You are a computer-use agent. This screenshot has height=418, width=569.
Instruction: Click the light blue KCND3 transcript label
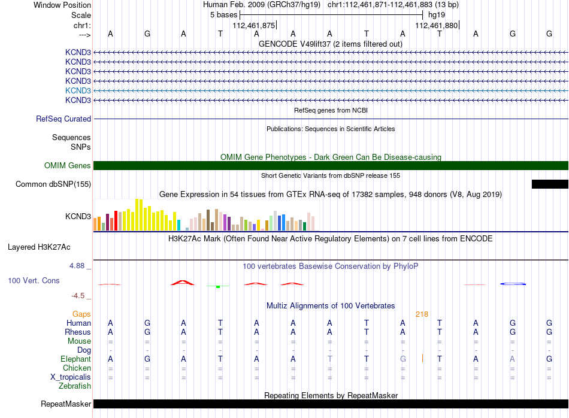click(x=78, y=90)
